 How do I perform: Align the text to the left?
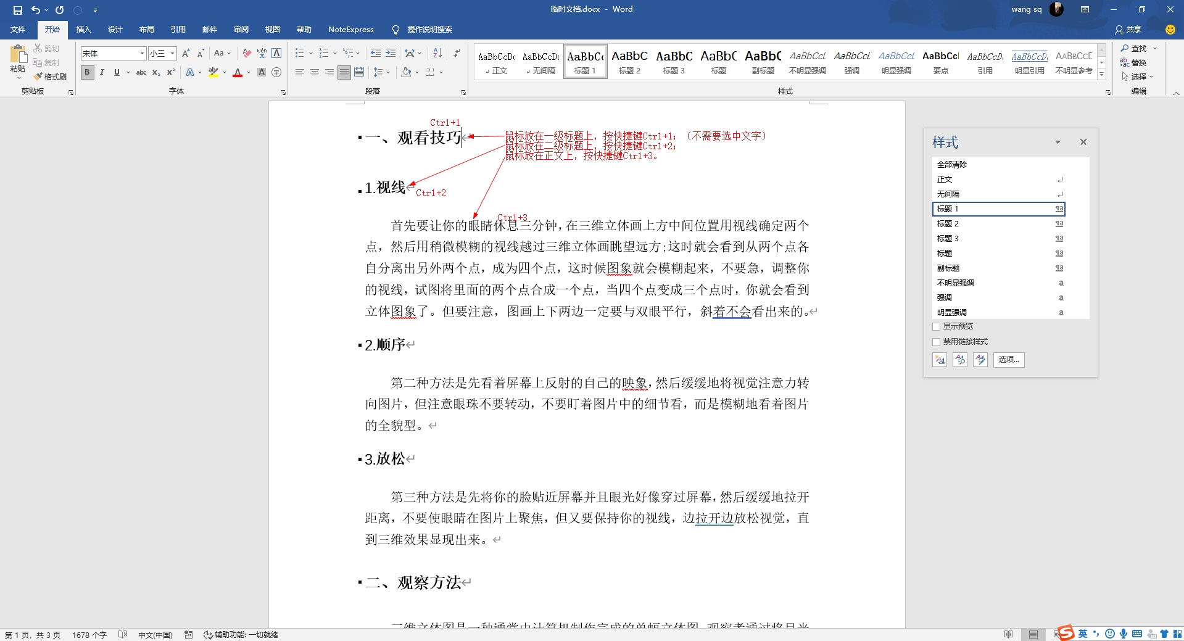tap(300, 72)
